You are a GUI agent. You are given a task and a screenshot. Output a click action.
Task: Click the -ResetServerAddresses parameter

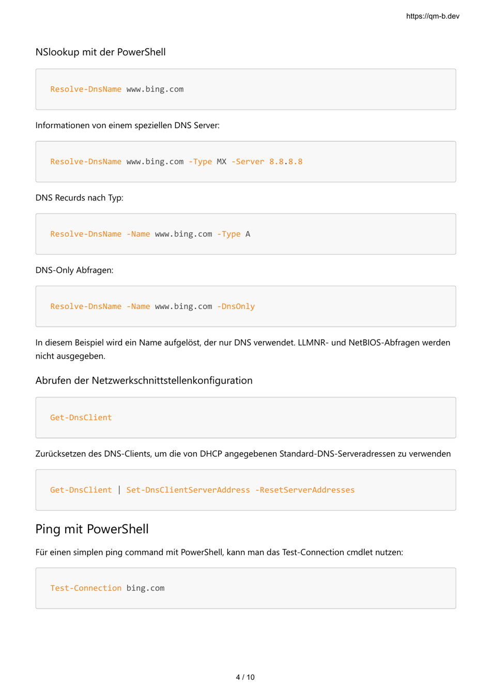point(304,490)
